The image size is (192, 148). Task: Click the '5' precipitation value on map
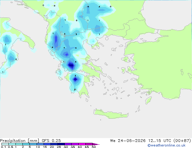[x=76, y=48]
